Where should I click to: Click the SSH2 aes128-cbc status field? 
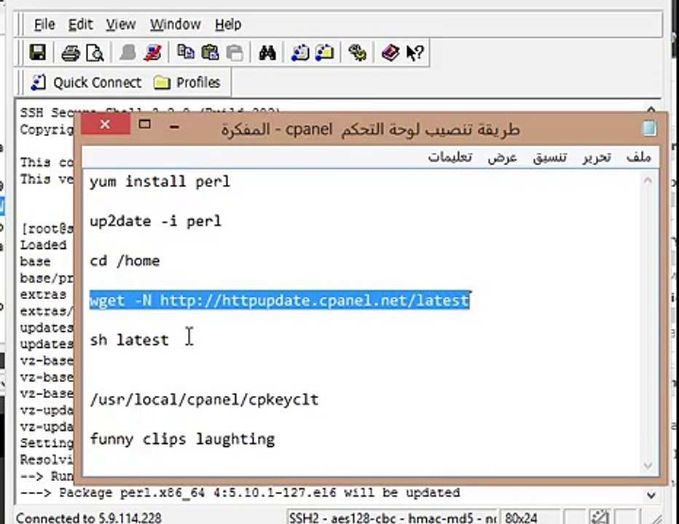(392, 517)
